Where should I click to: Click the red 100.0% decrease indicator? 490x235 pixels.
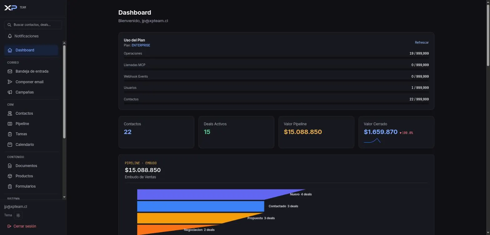[406, 133]
